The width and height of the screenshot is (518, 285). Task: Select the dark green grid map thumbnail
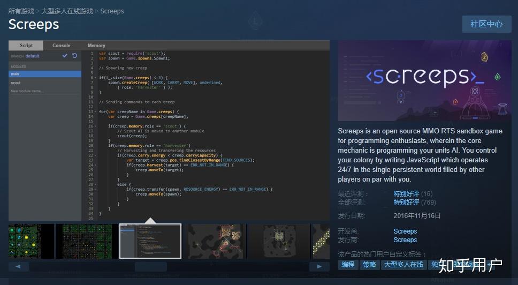click(x=87, y=241)
